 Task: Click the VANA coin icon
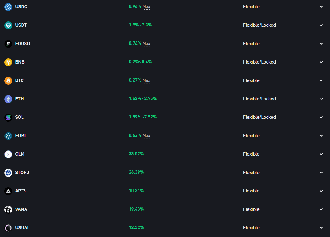point(8,209)
